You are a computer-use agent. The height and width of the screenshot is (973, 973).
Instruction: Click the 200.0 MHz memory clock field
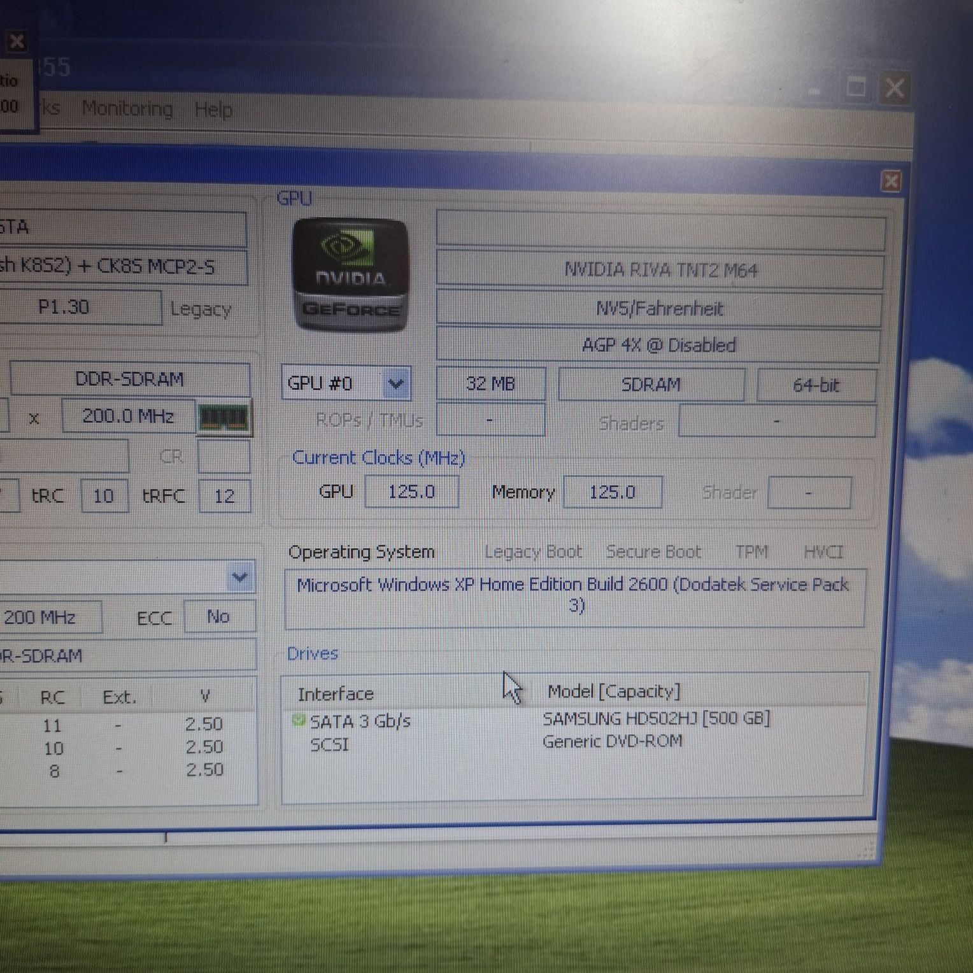tap(128, 416)
